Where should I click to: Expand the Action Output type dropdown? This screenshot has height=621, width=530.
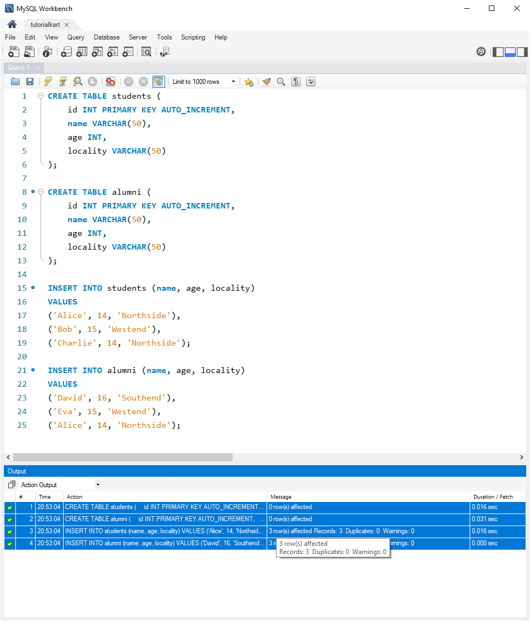[x=60, y=485]
